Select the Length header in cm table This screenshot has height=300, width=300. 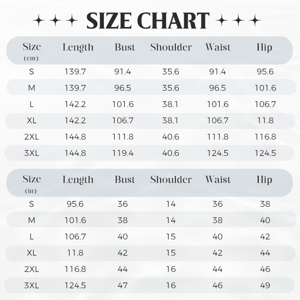coord(78,47)
